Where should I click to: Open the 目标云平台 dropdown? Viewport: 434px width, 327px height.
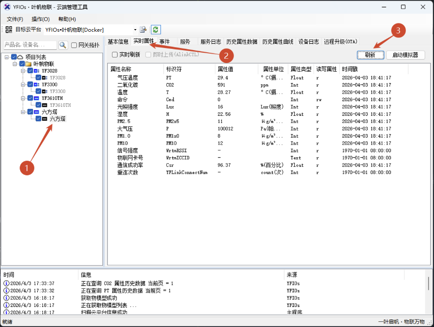135,30
